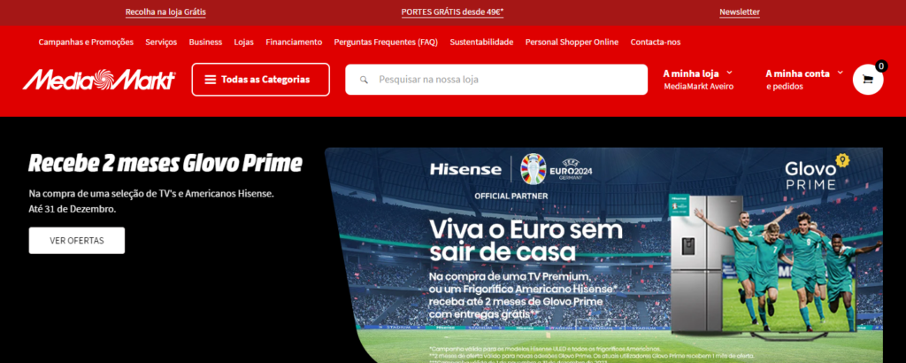
Task: Open Perguntas Frequentes (FAQ) page
Action: pyautogui.click(x=386, y=42)
